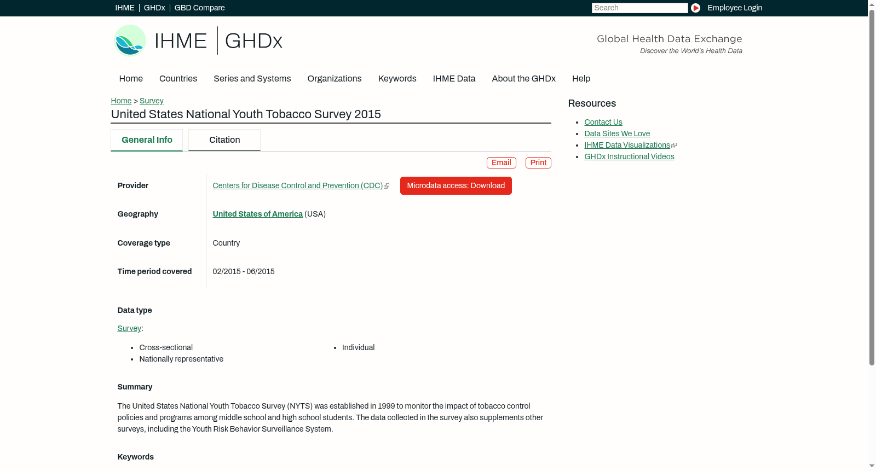This screenshot has width=876, height=471.
Task: Click the 'Global Health Data Exchange' tagline text
Action: click(x=669, y=39)
